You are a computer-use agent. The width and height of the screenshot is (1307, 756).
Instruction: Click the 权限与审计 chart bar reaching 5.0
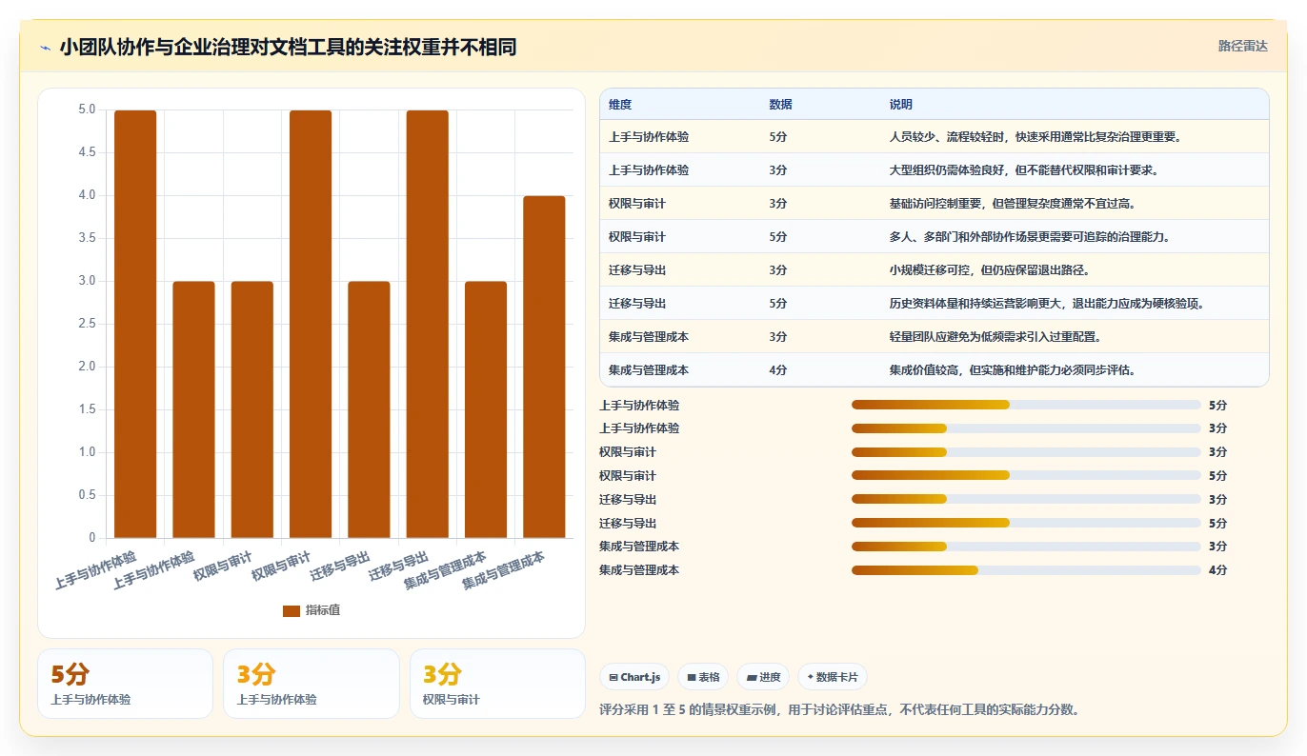311,324
